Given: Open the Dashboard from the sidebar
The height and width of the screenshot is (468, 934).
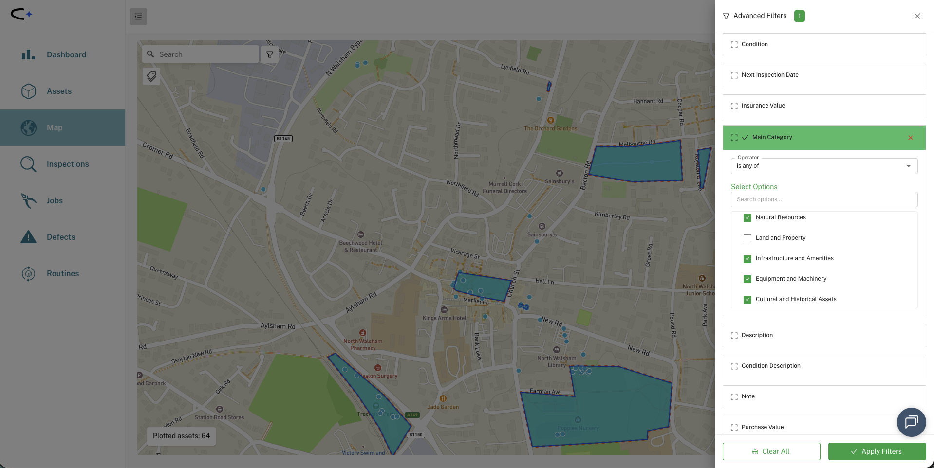Looking at the screenshot, I should coord(66,54).
